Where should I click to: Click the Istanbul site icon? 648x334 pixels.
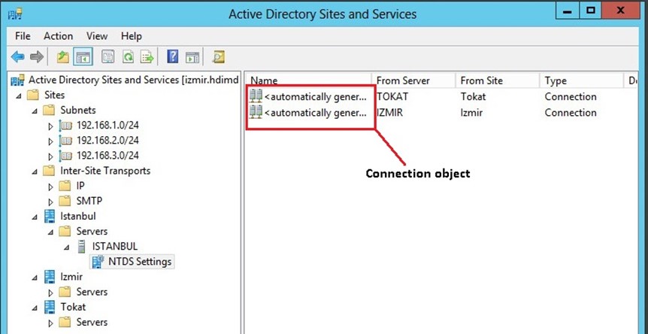(x=50, y=216)
